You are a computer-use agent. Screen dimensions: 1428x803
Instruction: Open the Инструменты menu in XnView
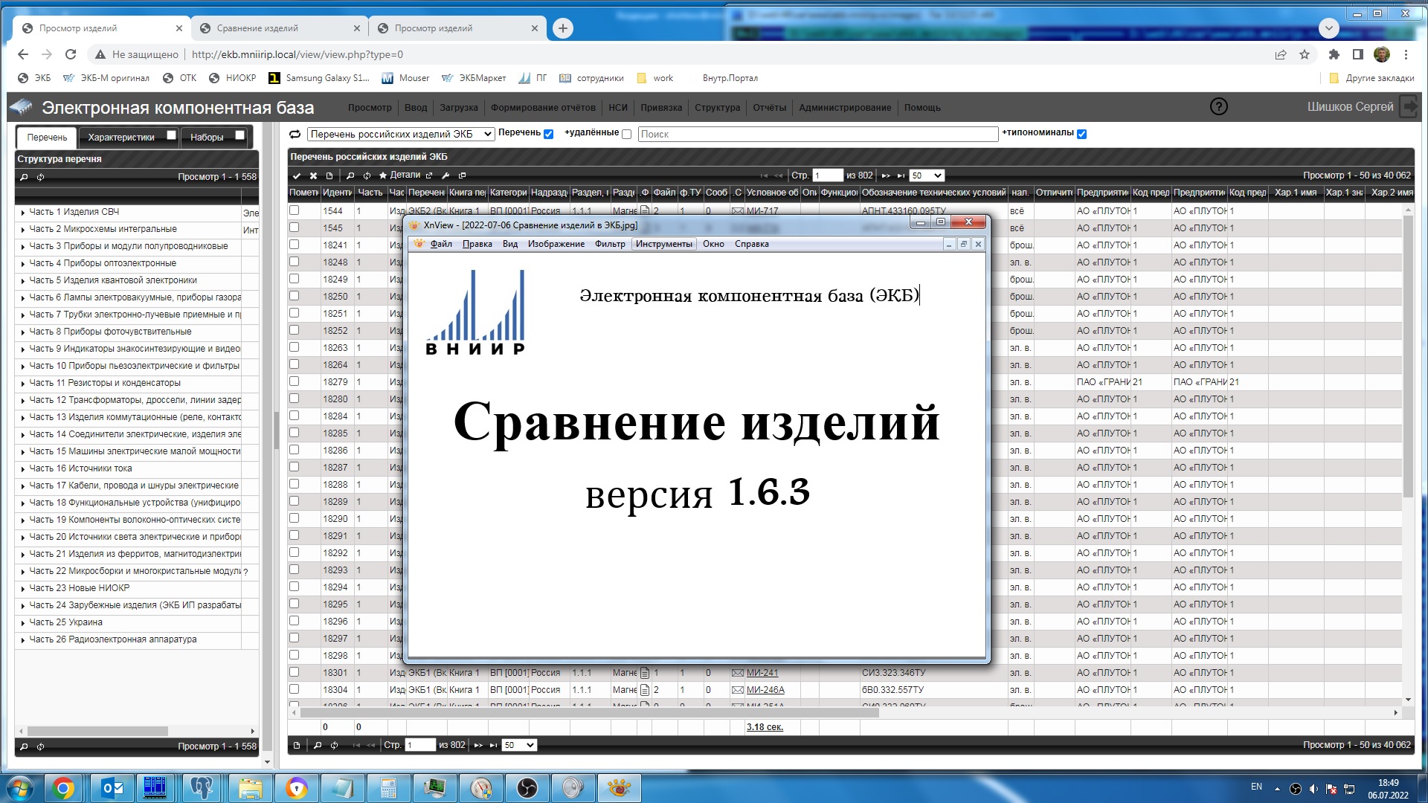(x=663, y=244)
